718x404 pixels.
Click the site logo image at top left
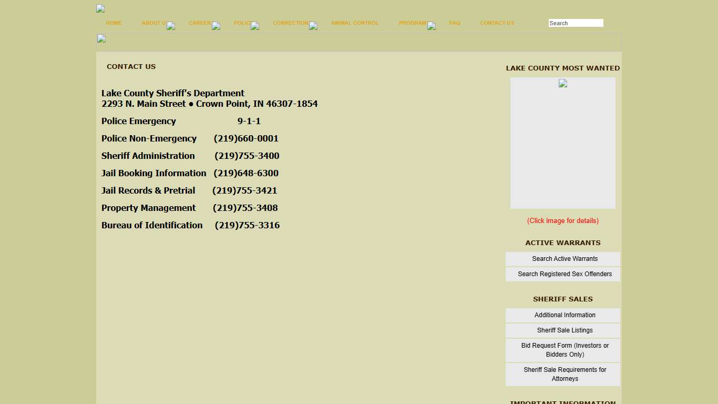(100, 8)
